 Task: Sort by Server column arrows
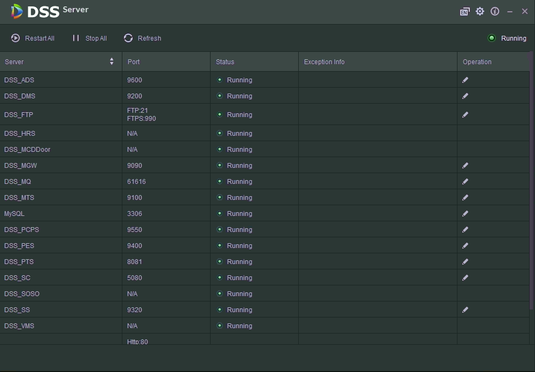[x=112, y=62]
